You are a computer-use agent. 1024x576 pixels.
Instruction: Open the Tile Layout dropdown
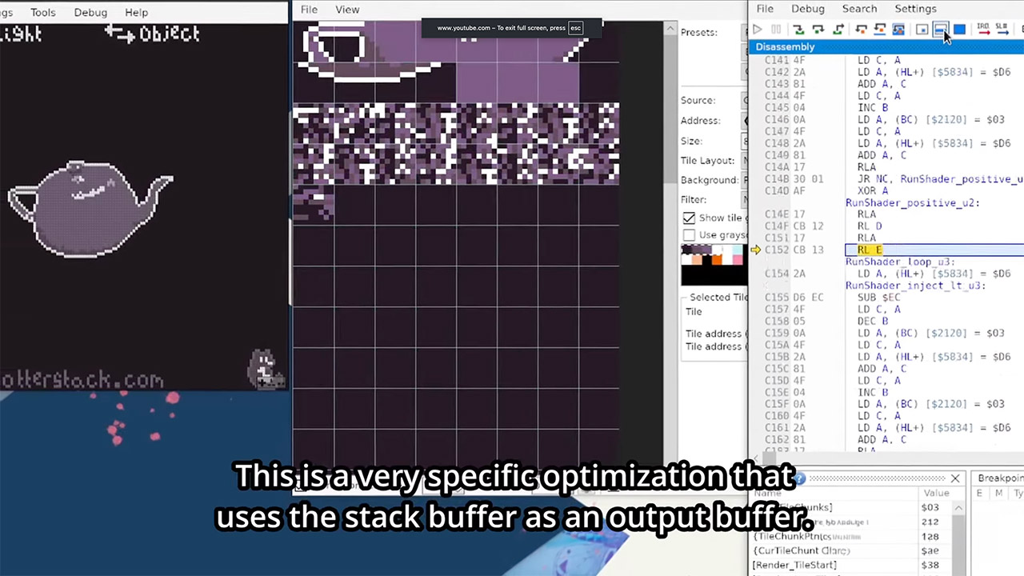[x=745, y=160]
